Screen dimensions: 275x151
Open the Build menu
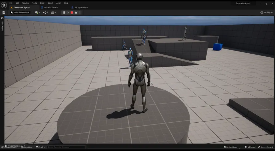pyautogui.click(x=42, y=3)
